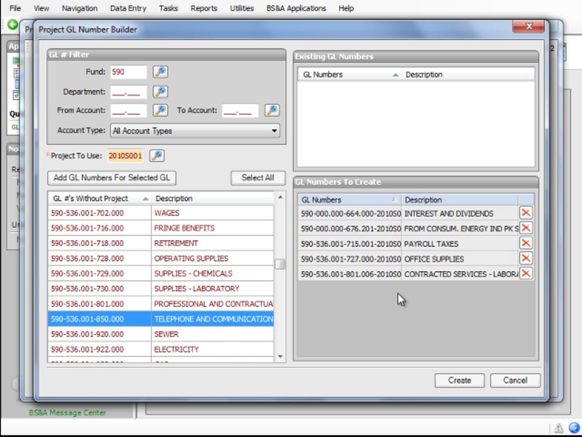Click the GL list scrollbar thumb
Screen dimensions: 582x437
click(280, 264)
